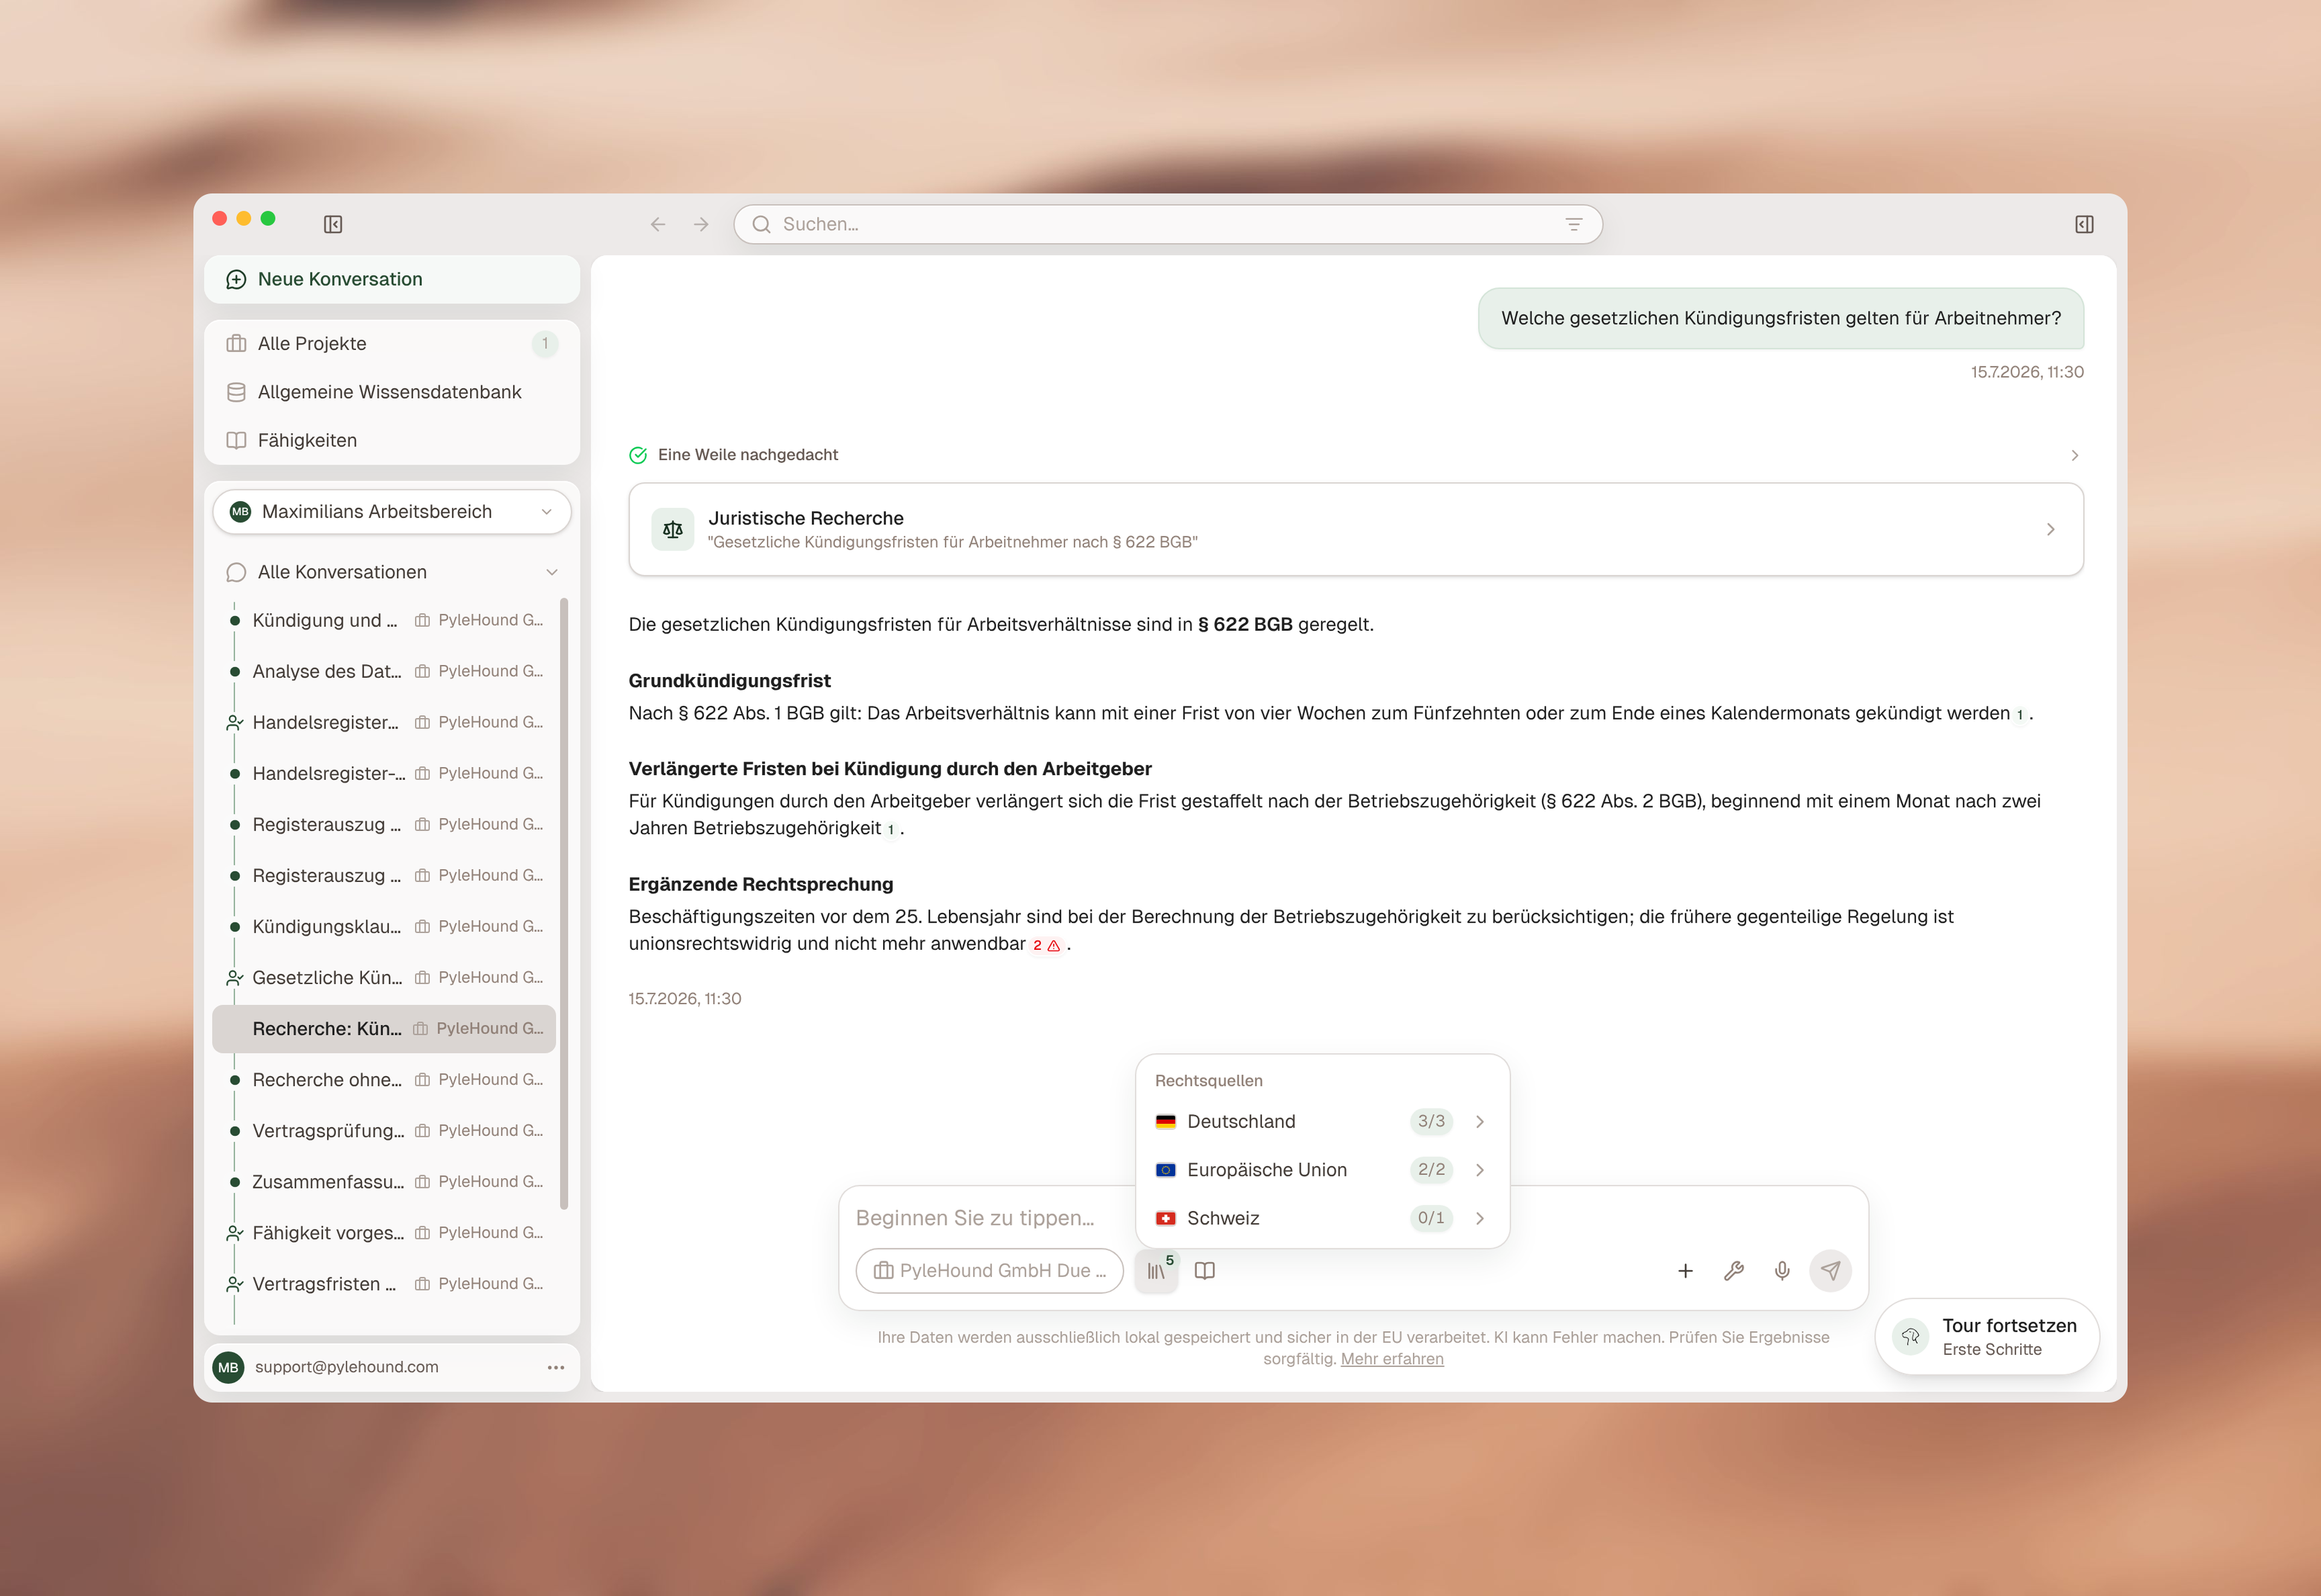Image resolution: width=2321 pixels, height=1596 pixels.
Task: Open conversation Recherche ohne...
Action: pos(385,1079)
